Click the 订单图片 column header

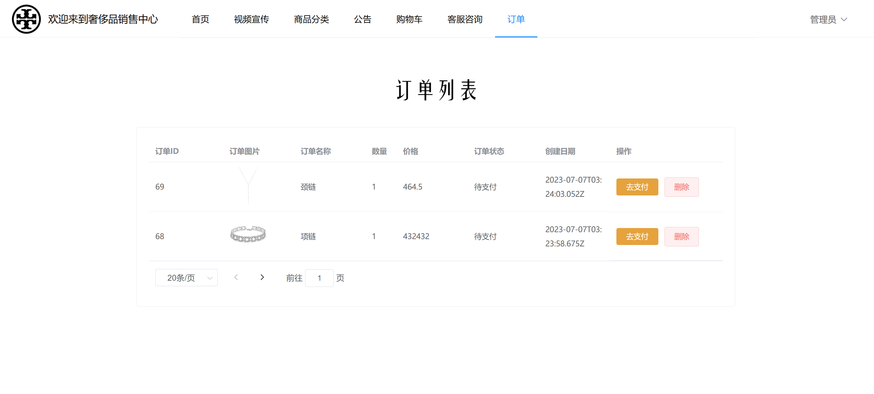tap(244, 151)
